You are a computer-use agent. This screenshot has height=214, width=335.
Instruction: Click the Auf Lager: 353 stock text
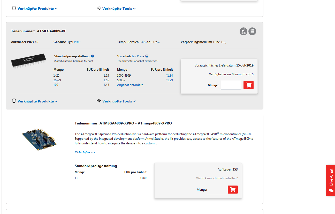click(228, 169)
